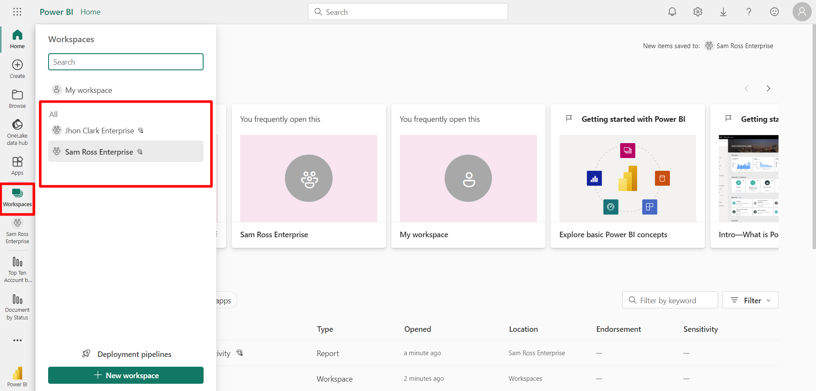
Task: Click diamond icon beside Jhon Clark Enterprise
Action: (141, 130)
